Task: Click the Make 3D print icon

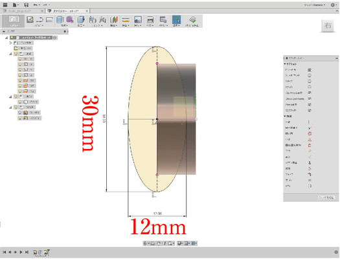Action: point(150,19)
